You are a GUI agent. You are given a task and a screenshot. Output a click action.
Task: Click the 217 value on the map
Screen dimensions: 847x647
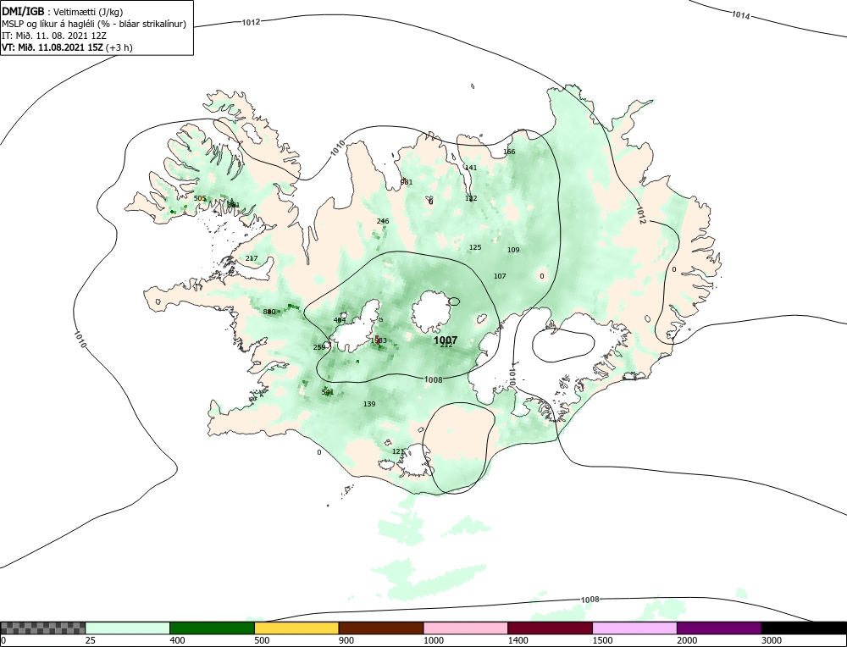coord(252,258)
